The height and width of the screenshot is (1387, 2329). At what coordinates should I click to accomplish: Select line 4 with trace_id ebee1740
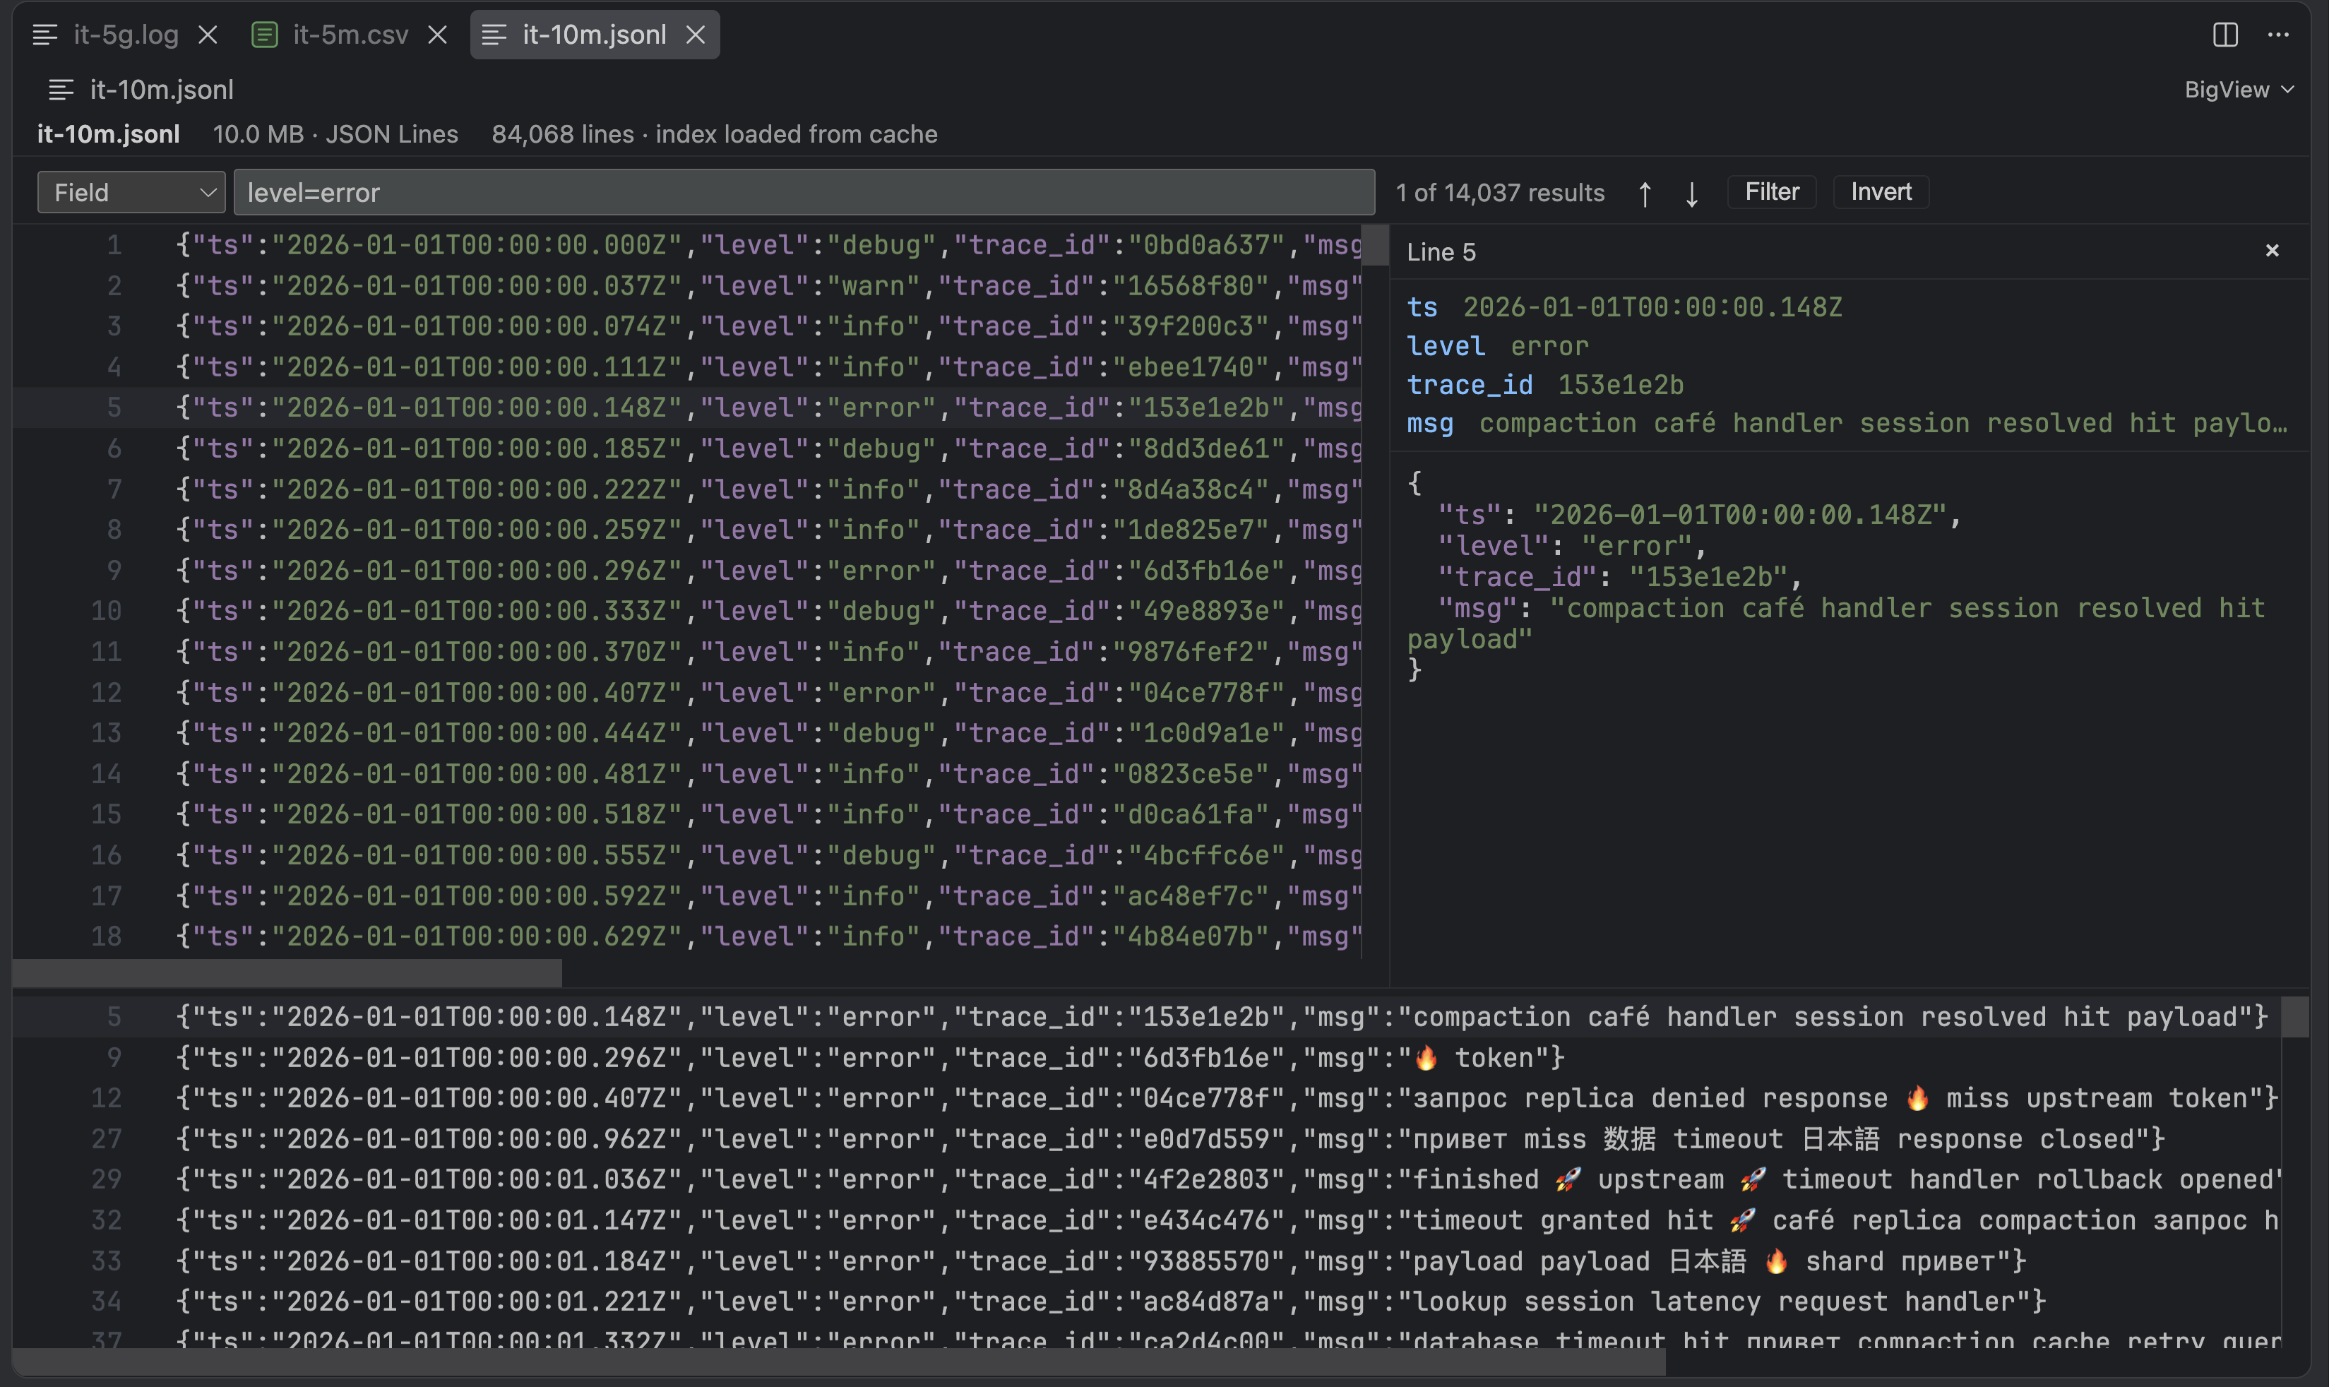(687, 367)
